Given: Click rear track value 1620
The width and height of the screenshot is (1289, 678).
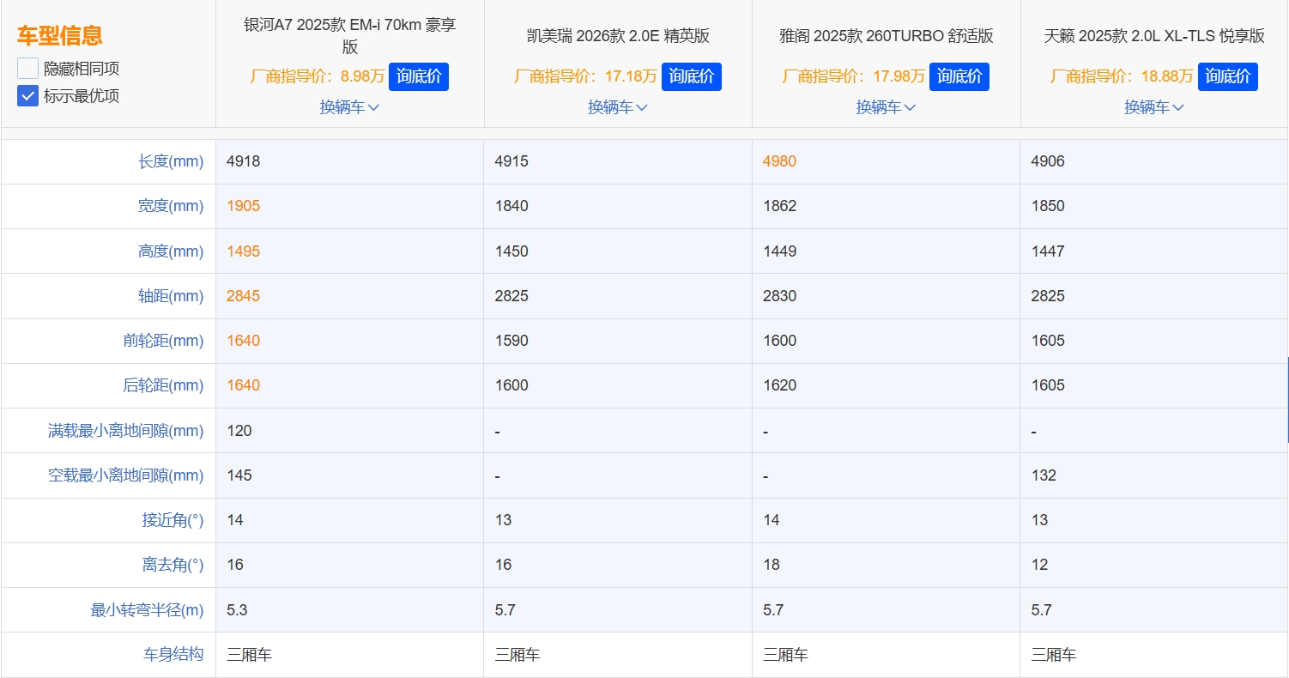Looking at the screenshot, I should [x=779, y=385].
